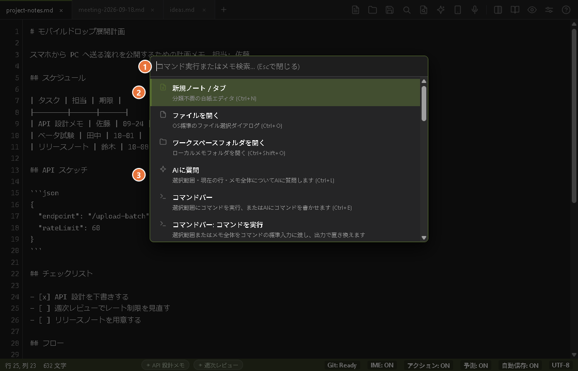This screenshot has width=578, height=371.
Task: Click the "rateLimit": 60 code line
Action: [69, 228]
